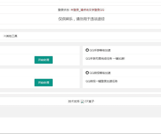
Task: Open the CF盒子 link in the footer
Action: (89, 101)
